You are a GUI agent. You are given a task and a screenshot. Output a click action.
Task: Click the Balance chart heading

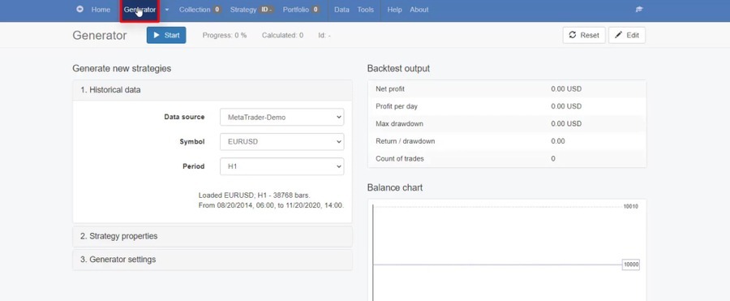click(x=395, y=187)
